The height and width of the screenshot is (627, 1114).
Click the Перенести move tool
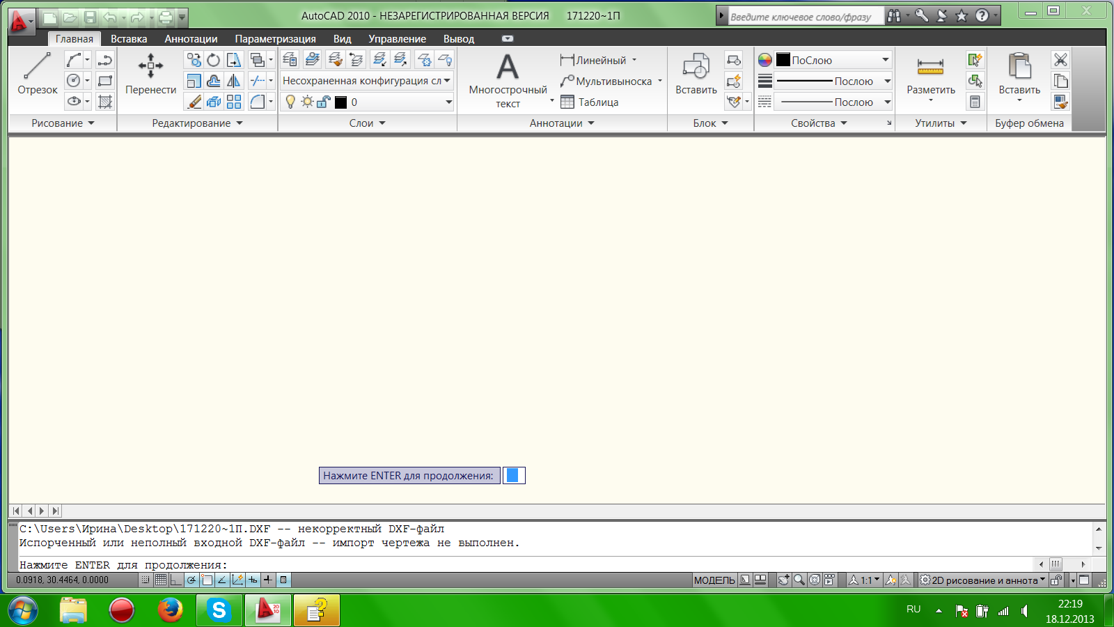pyautogui.click(x=150, y=74)
